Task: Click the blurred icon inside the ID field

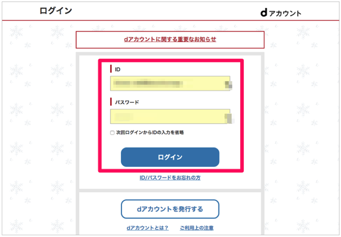Action: [228, 85]
